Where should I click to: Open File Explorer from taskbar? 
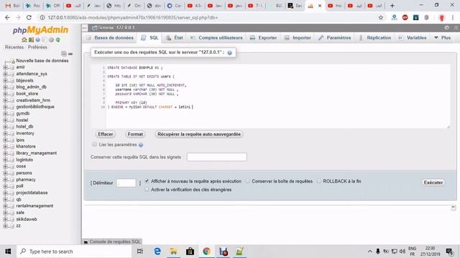click(174, 252)
